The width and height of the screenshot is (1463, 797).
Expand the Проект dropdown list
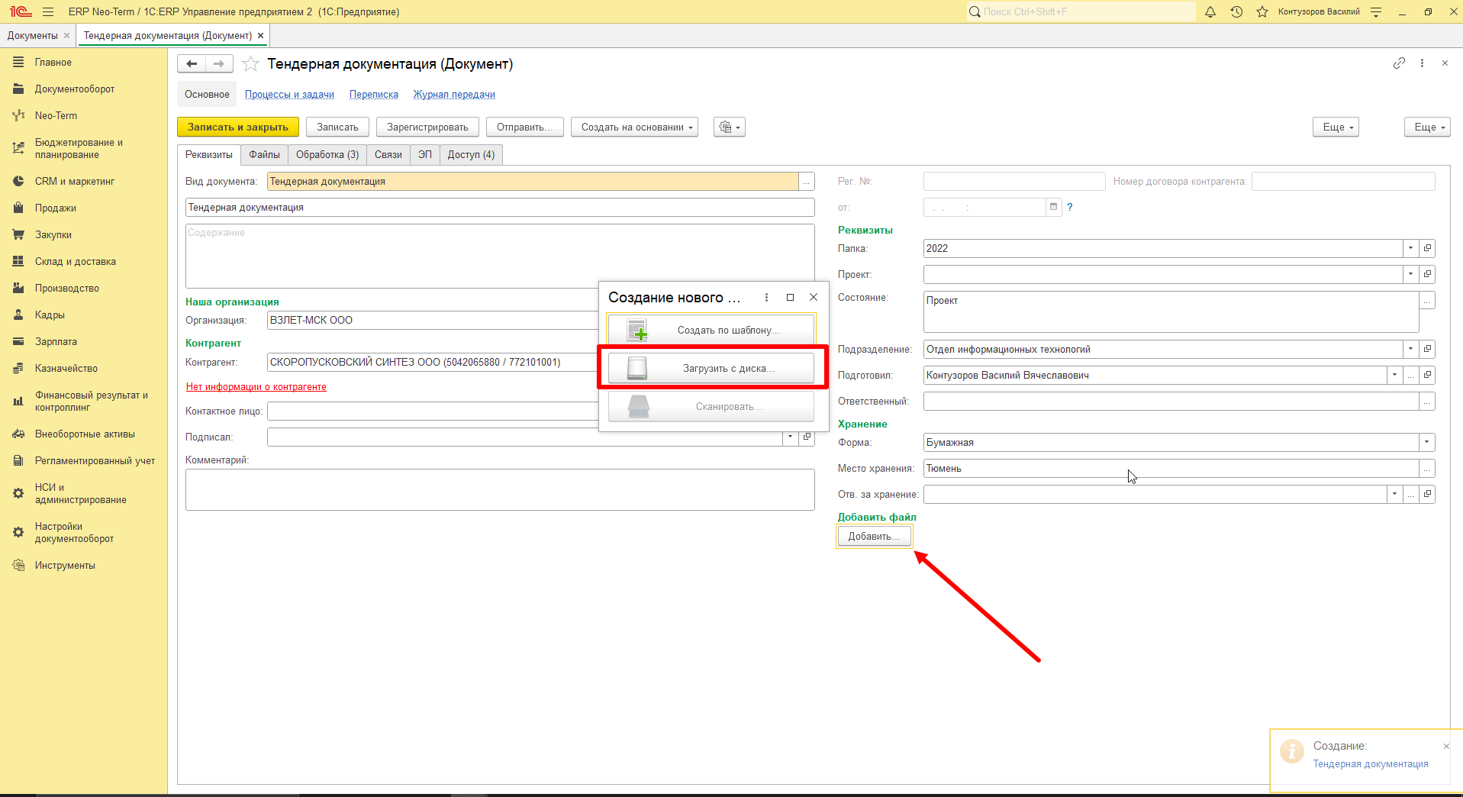(1410, 274)
